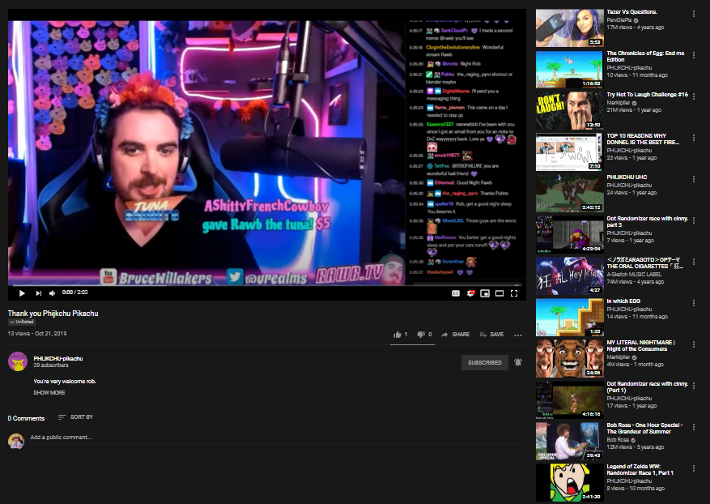Switch to miniplayer mode

click(x=485, y=293)
